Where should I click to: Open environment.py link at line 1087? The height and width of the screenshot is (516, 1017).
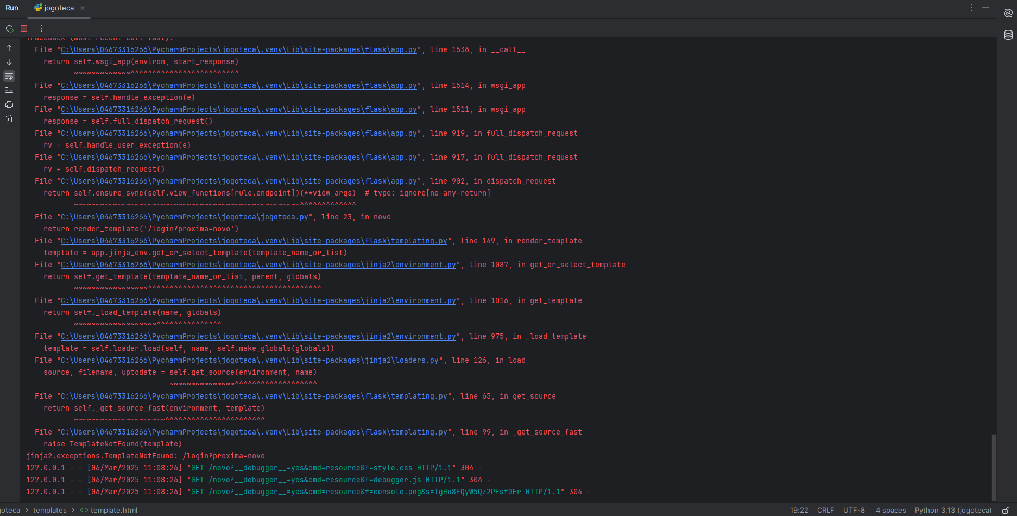(258, 265)
